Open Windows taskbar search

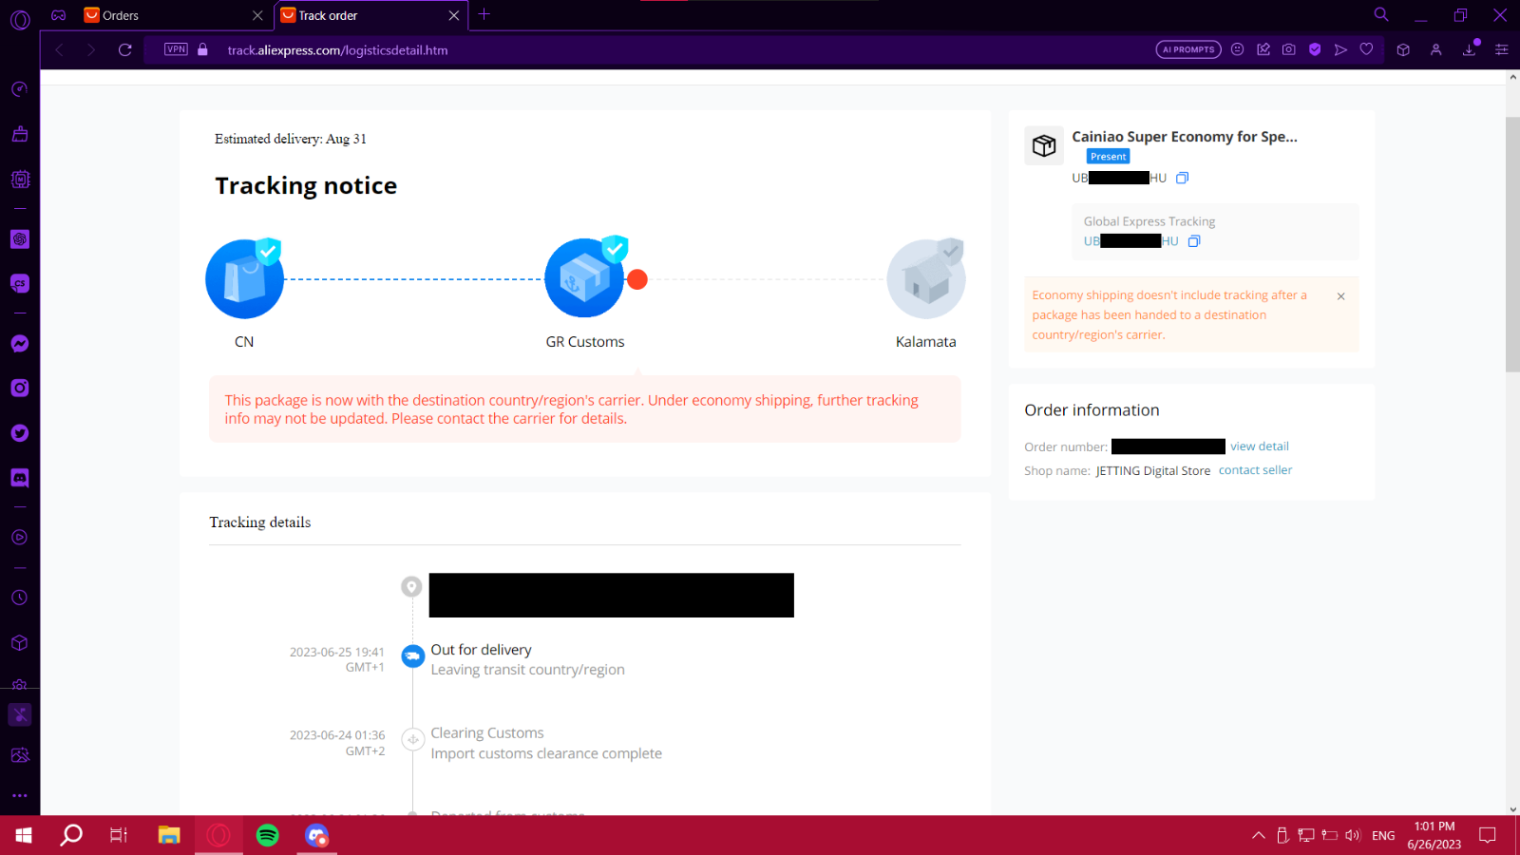point(71,835)
